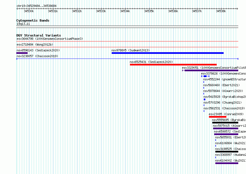Click the Cytogenetic Bands track title
Screen dimensions: 246x174
click(x=33, y=20)
